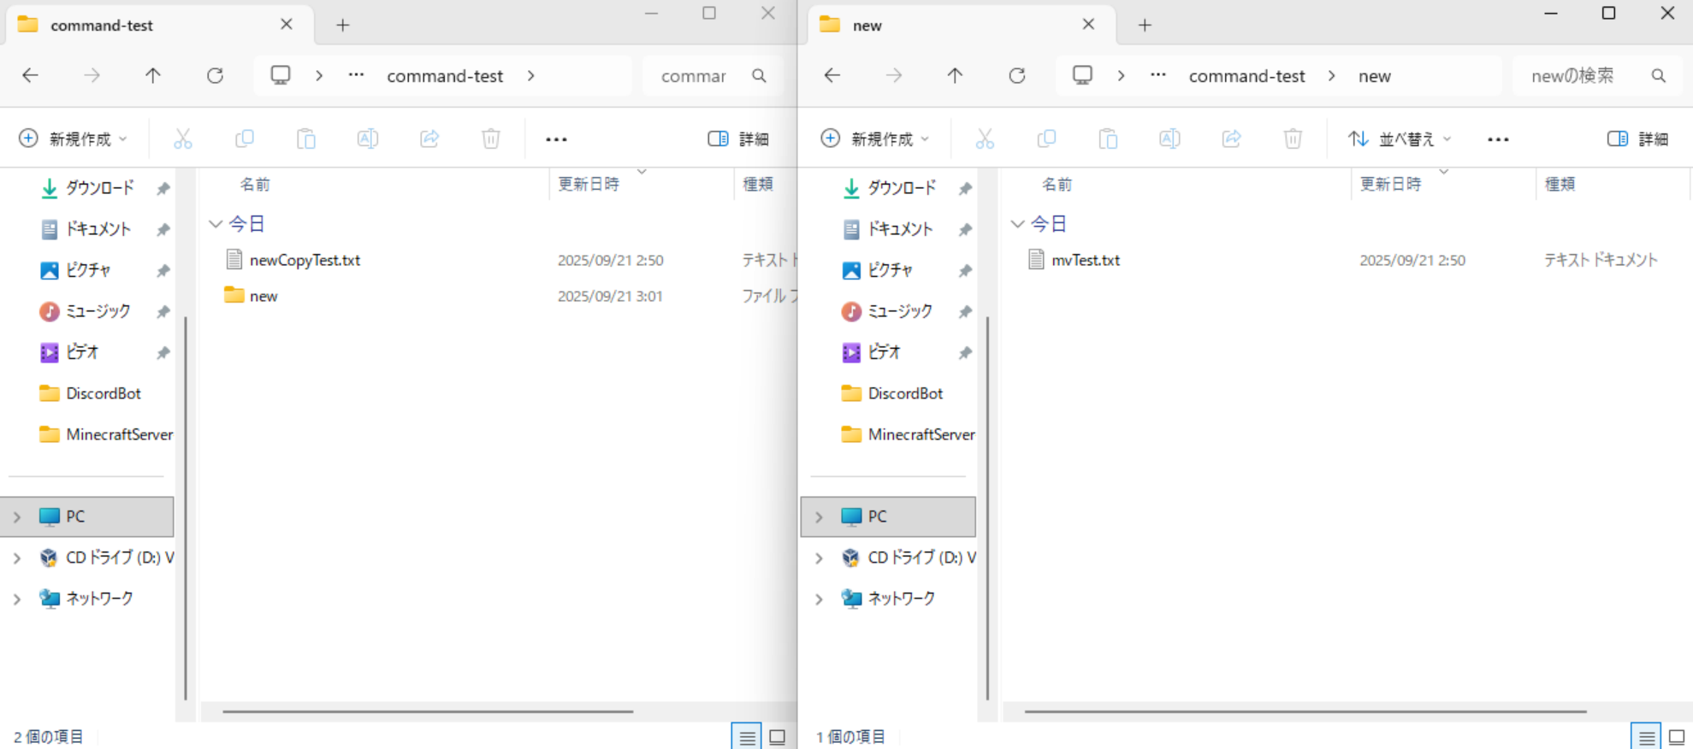Go up one folder level in new window

[955, 76]
